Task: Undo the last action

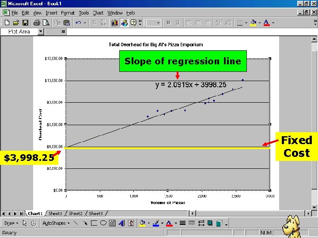Action: point(78,22)
